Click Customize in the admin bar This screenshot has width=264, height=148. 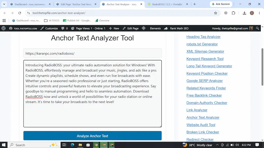pyautogui.click(x=49, y=28)
